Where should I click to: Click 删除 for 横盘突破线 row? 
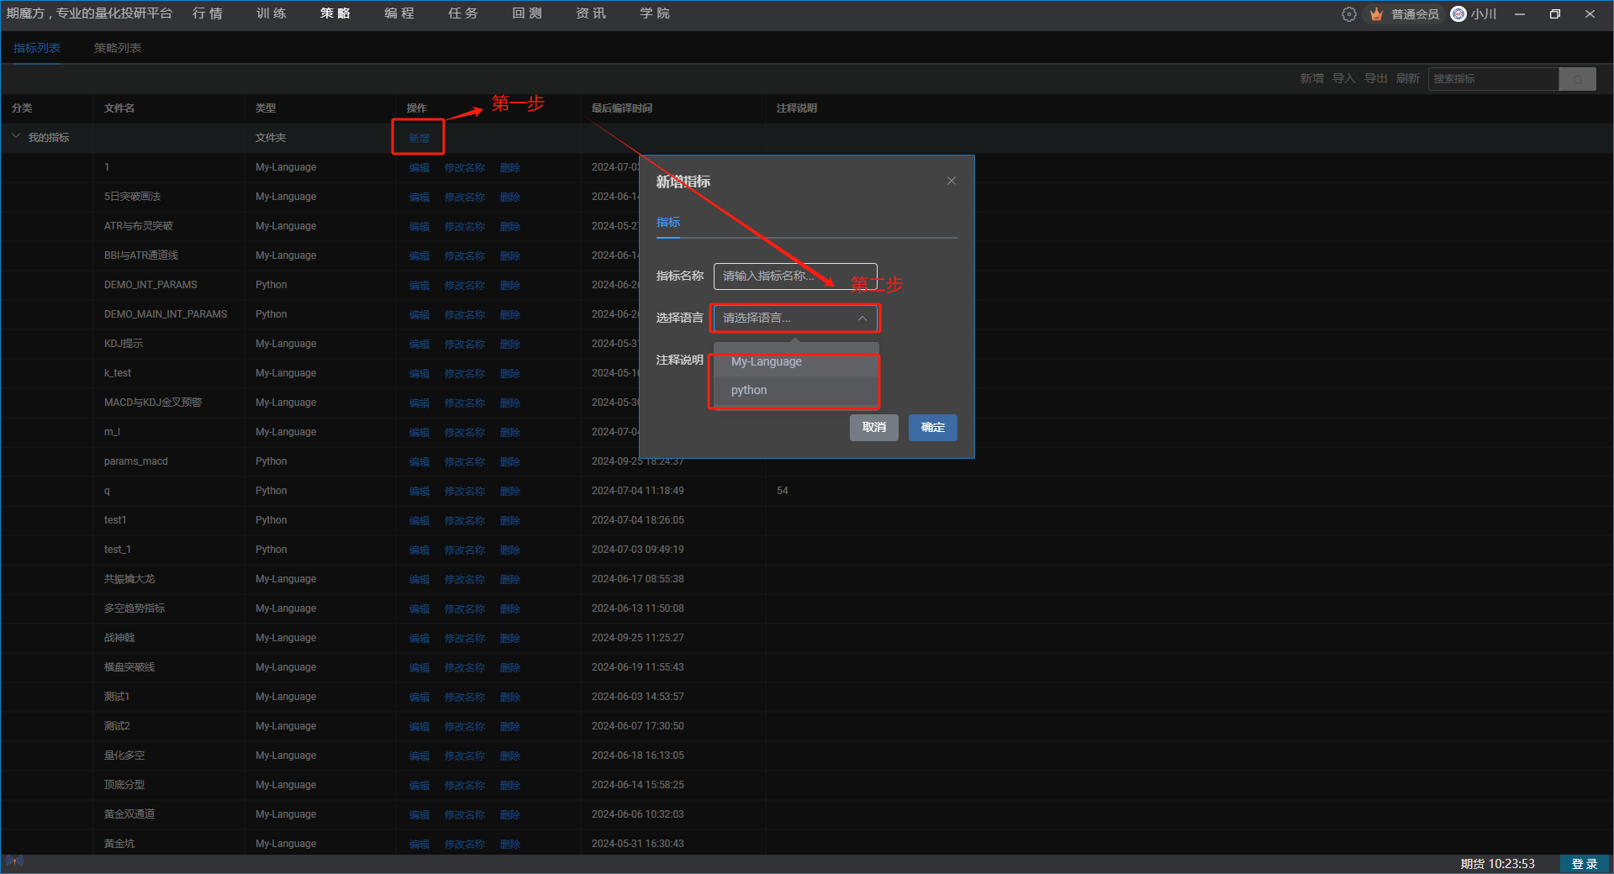(509, 668)
